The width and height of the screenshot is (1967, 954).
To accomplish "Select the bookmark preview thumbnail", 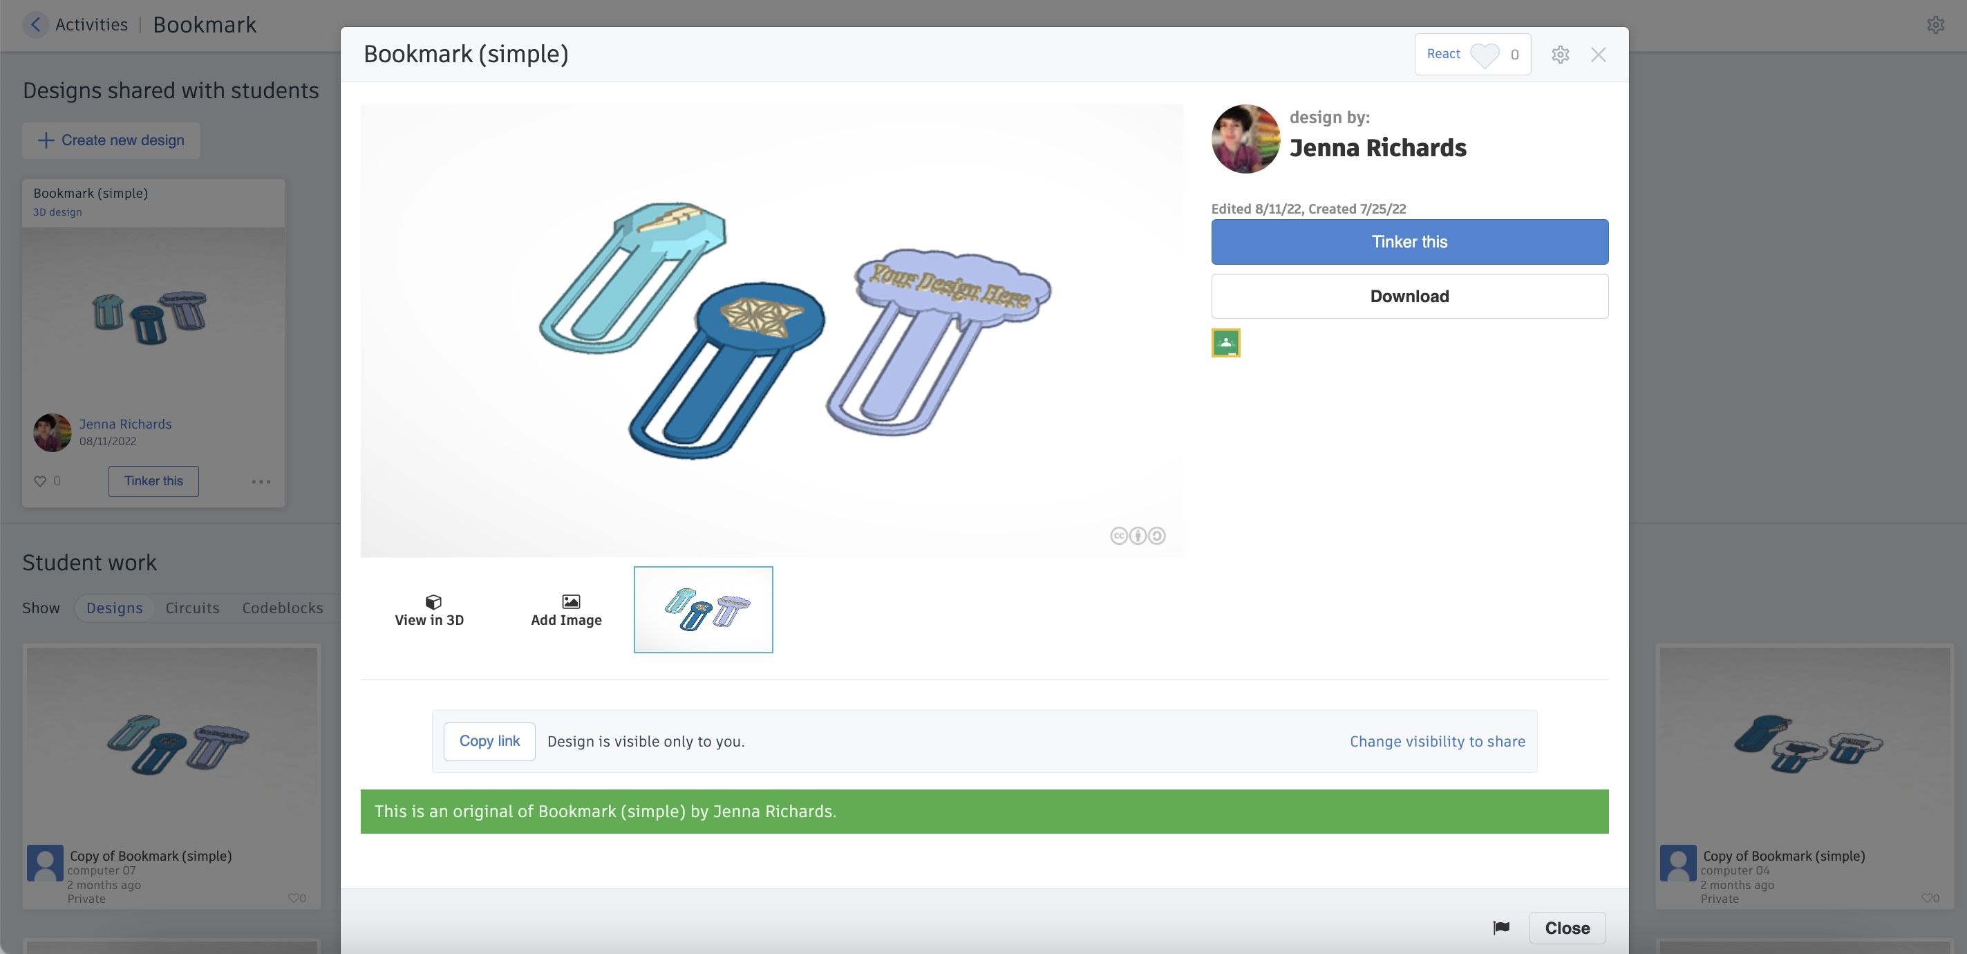I will [x=702, y=610].
